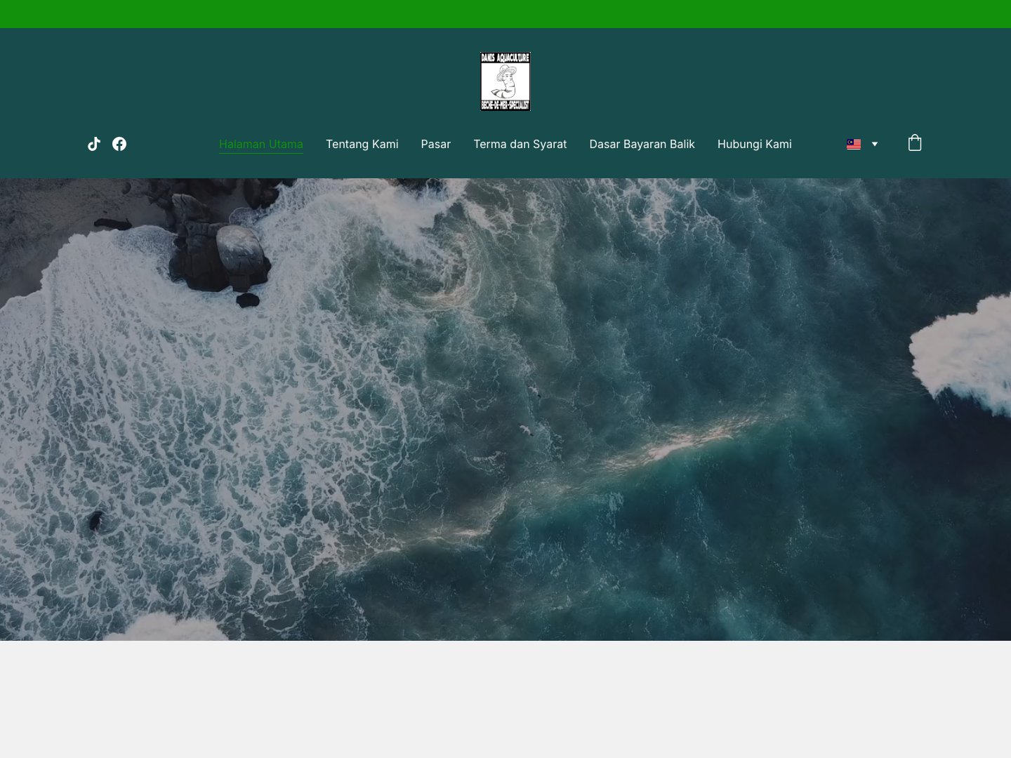Open the Facebook page icon
Image resolution: width=1011 pixels, height=758 pixels.
click(119, 144)
